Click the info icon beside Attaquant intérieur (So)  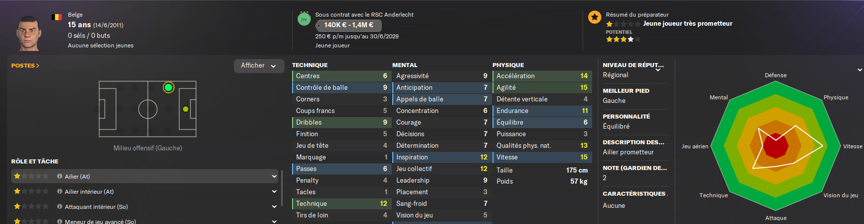pos(60,207)
